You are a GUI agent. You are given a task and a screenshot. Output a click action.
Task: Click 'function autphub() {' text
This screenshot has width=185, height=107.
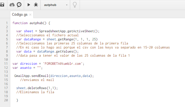tap(31, 23)
